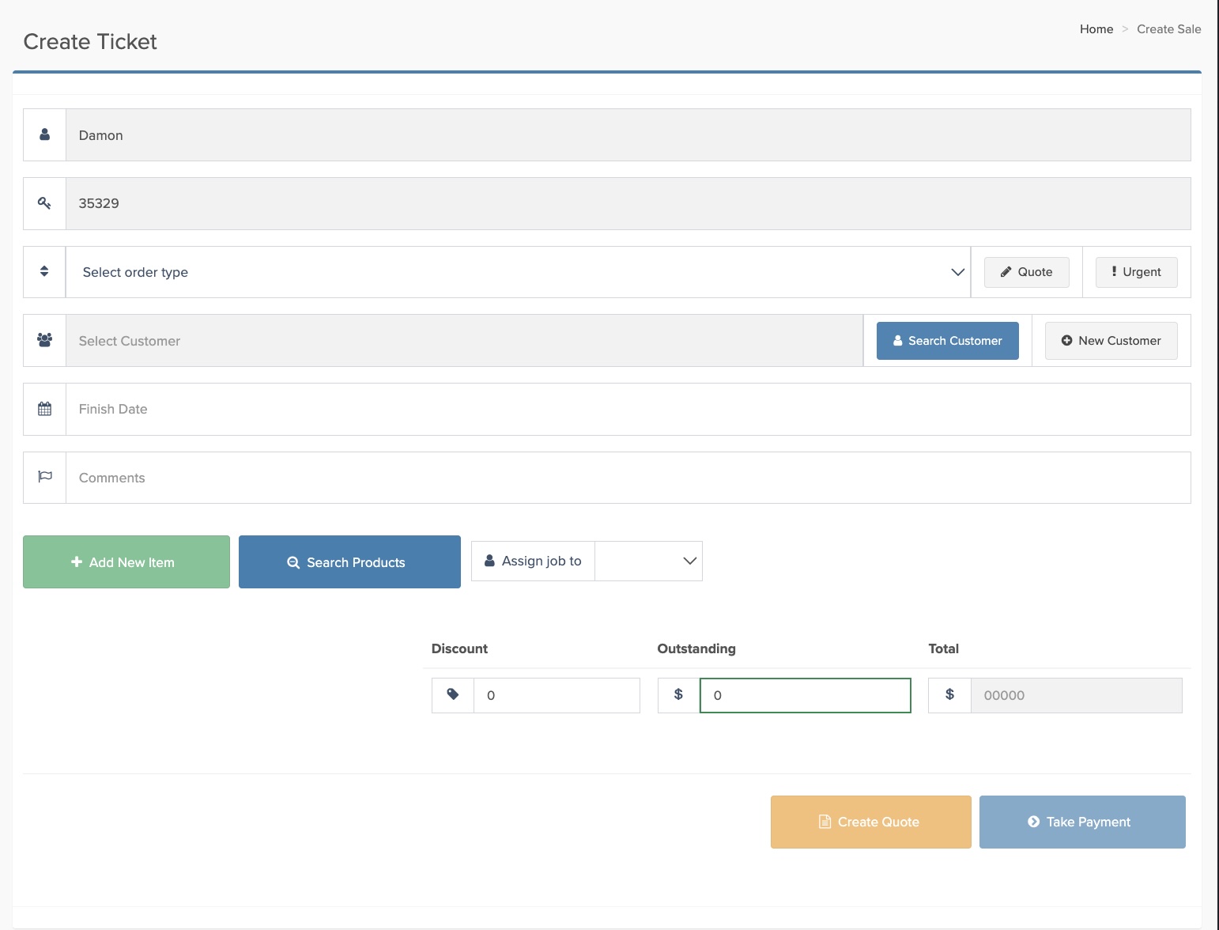Click the Discount column label
The image size is (1219, 930).
click(x=459, y=648)
